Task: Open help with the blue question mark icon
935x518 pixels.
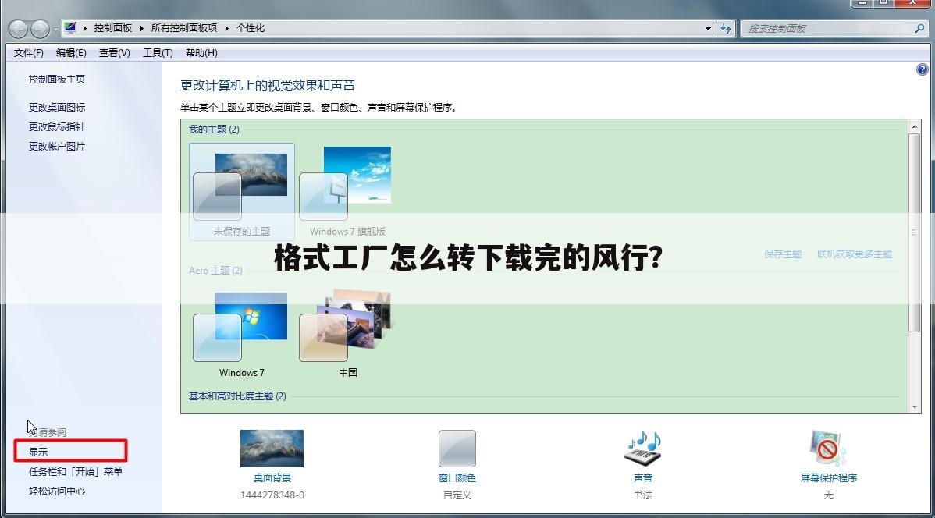Action: pos(922,69)
